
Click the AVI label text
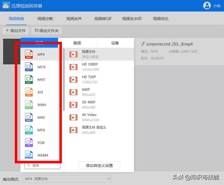coord(40,92)
